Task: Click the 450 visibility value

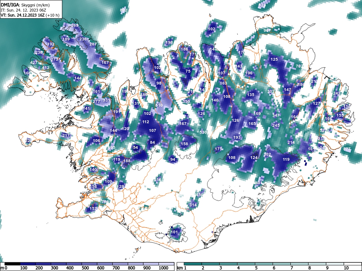Action: (199, 195)
